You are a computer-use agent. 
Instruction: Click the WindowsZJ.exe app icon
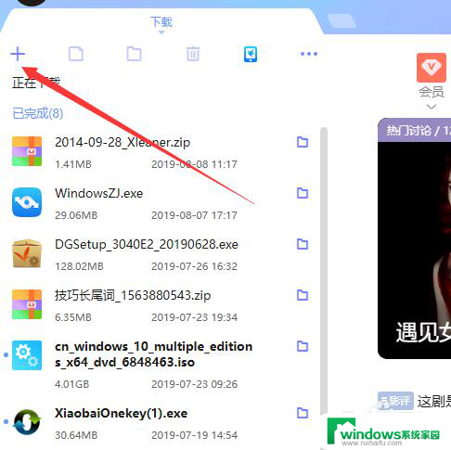27,202
